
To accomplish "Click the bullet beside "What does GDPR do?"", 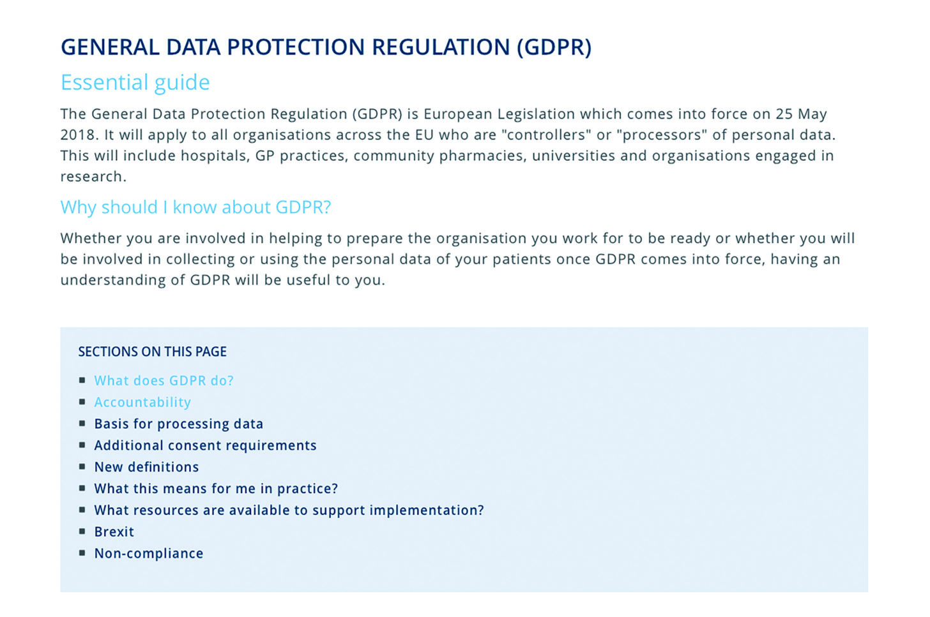I will [x=82, y=380].
